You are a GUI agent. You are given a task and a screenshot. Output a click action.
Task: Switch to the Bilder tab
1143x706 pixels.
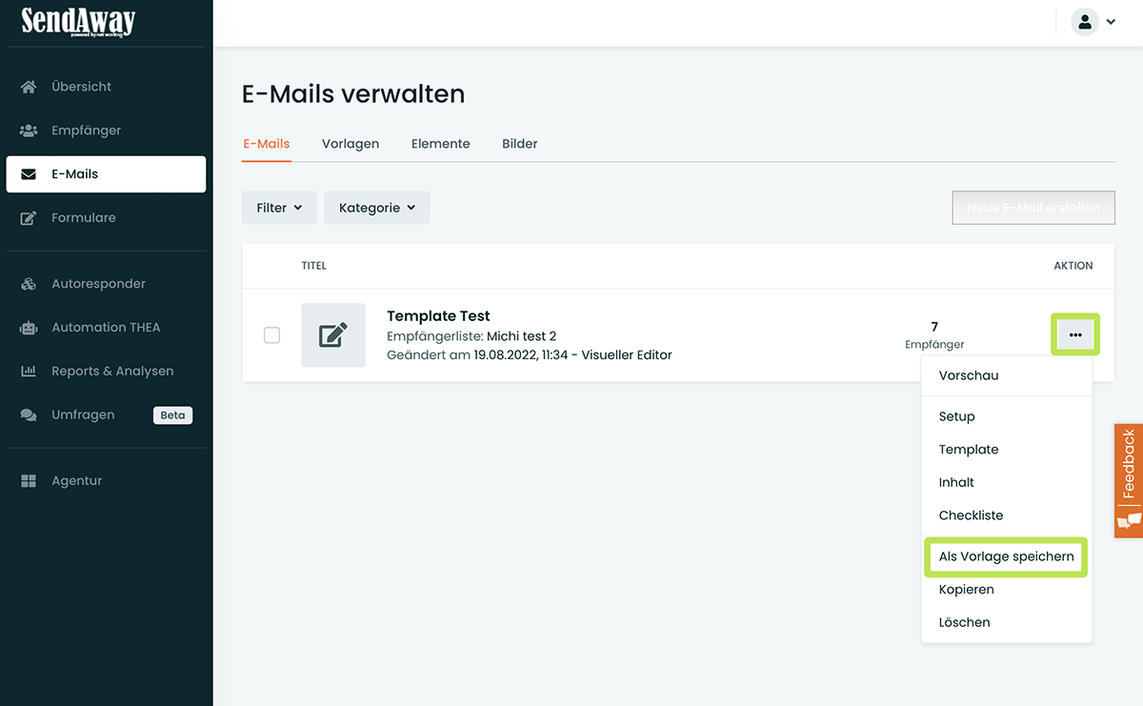click(520, 144)
